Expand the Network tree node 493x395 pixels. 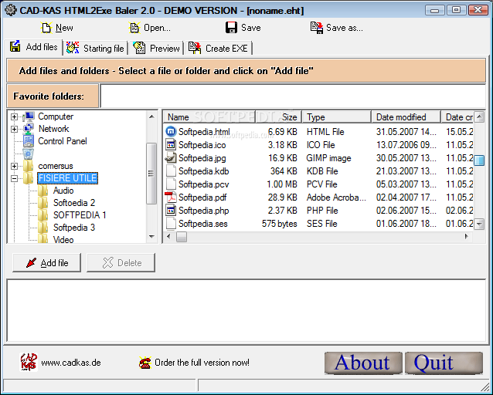point(14,129)
